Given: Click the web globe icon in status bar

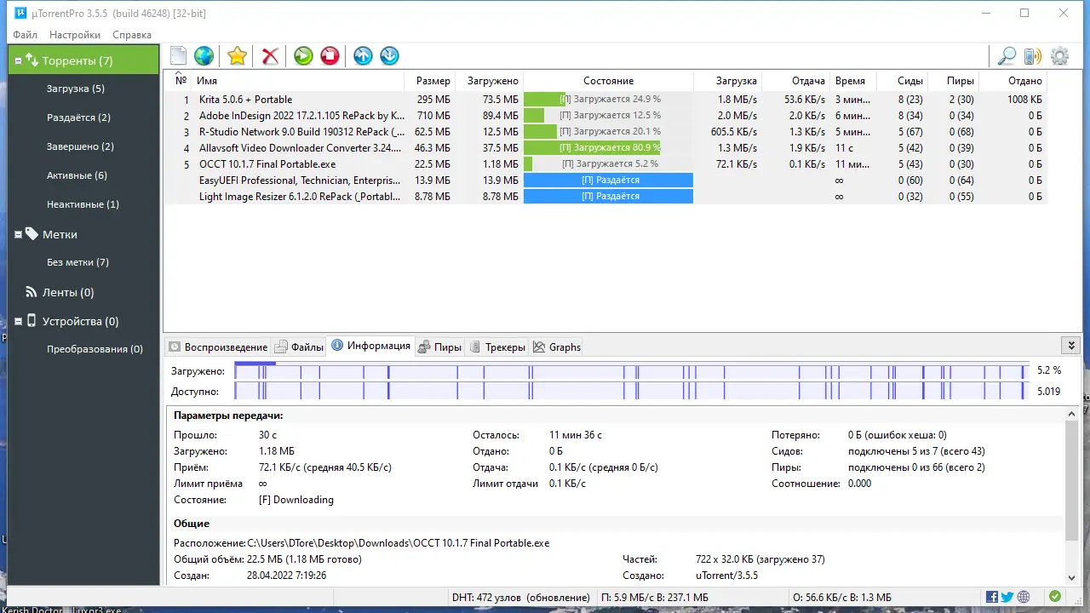Looking at the screenshot, I should click(x=1024, y=597).
